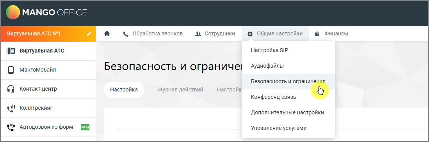429x142 pixels.
Task: Click the gear icon near Общие настройки
Action: pyautogui.click(x=250, y=34)
